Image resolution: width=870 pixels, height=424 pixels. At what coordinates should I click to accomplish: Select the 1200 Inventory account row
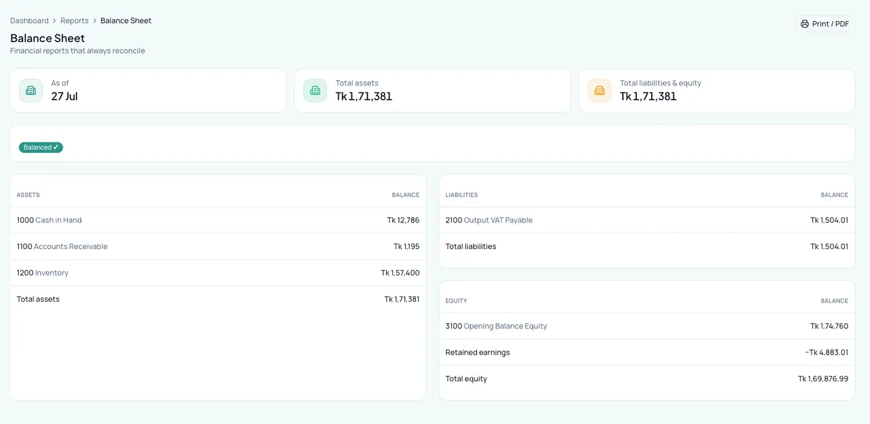218,273
